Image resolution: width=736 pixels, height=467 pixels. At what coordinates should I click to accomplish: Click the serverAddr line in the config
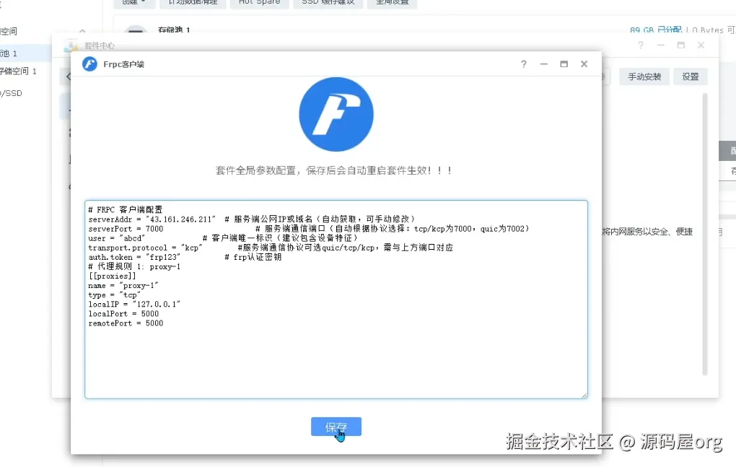pyautogui.click(x=252, y=219)
